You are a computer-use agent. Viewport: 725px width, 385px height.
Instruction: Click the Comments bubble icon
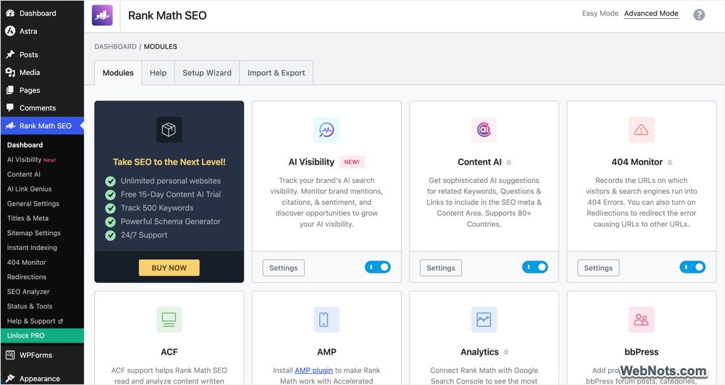click(10, 108)
